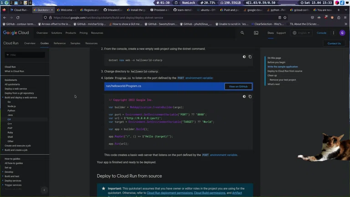The height and width of the screenshot is (197, 350).
Task: Close the Quickstart tab
Action: click(x=52, y=10)
